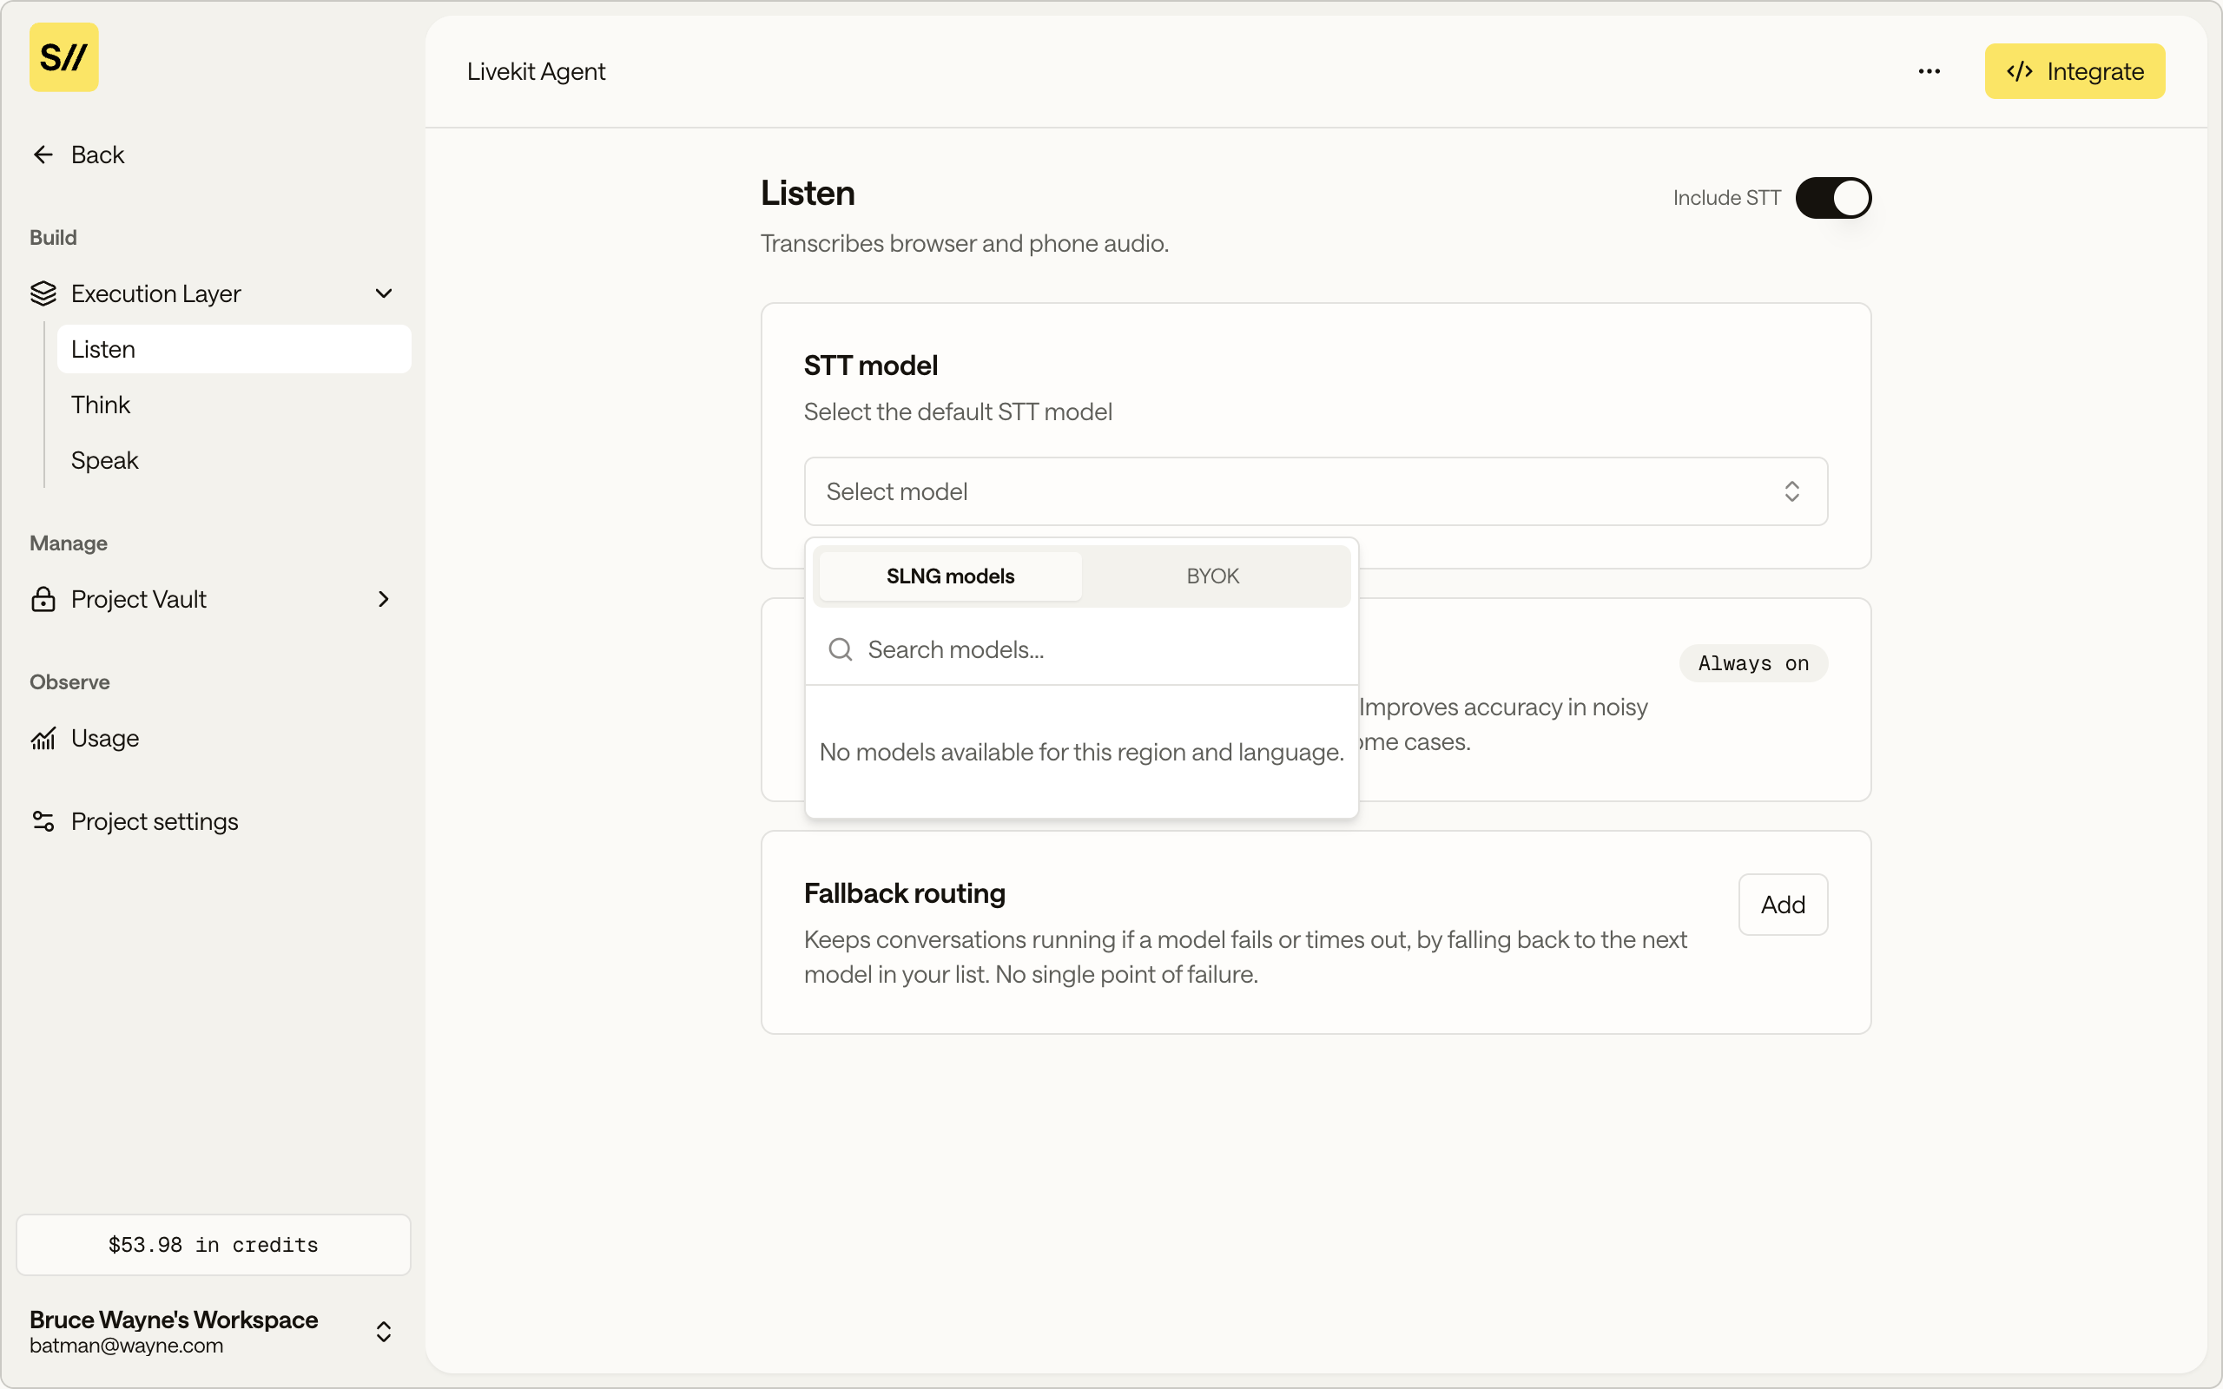Expand the Project Vault chevron
This screenshot has width=2223, height=1389.
[384, 599]
